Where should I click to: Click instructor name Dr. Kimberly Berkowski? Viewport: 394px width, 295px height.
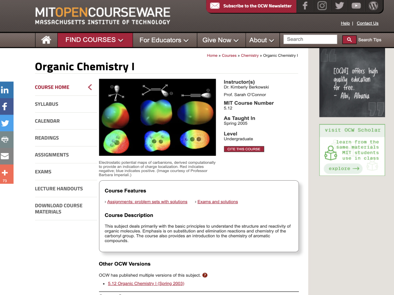point(246,87)
